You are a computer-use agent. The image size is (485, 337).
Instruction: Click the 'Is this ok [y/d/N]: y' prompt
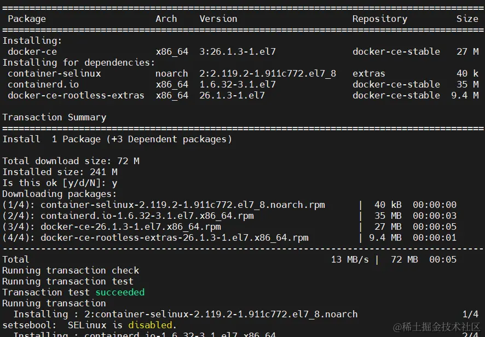coord(60,183)
